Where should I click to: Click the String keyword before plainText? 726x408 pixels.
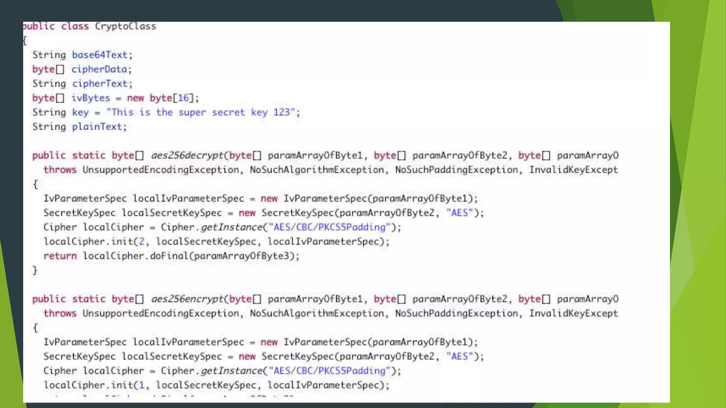tap(49, 127)
